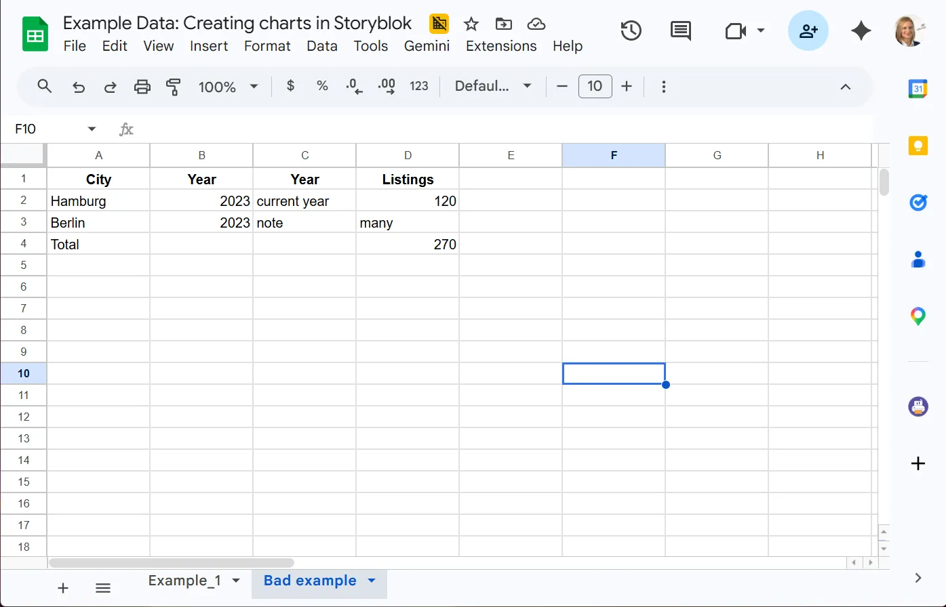This screenshot has height=607, width=946.
Task: Open Example_1 sheet tab options arrow
Action: 236,581
